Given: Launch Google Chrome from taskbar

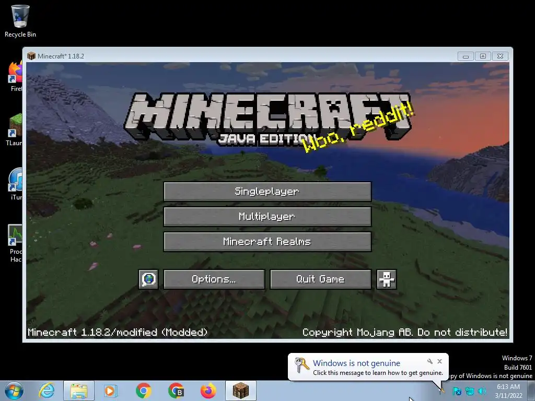Looking at the screenshot, I should coord(143,391).
